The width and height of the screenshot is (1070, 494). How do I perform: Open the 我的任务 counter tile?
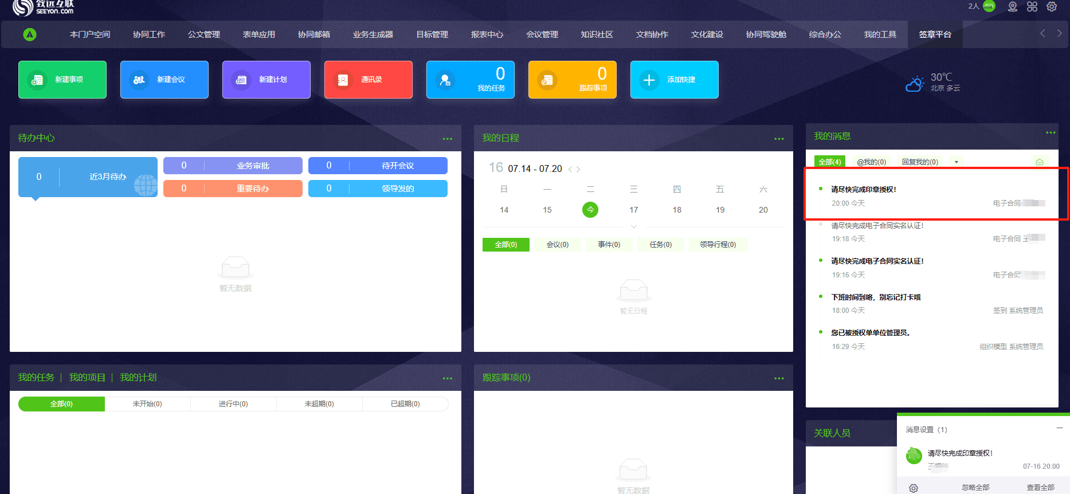click(471, 80)
